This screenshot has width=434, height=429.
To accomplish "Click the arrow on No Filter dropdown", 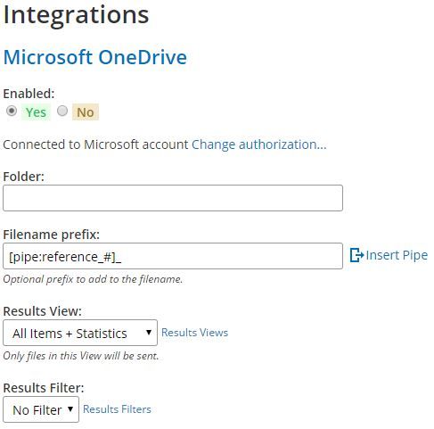I will [70, 409].
